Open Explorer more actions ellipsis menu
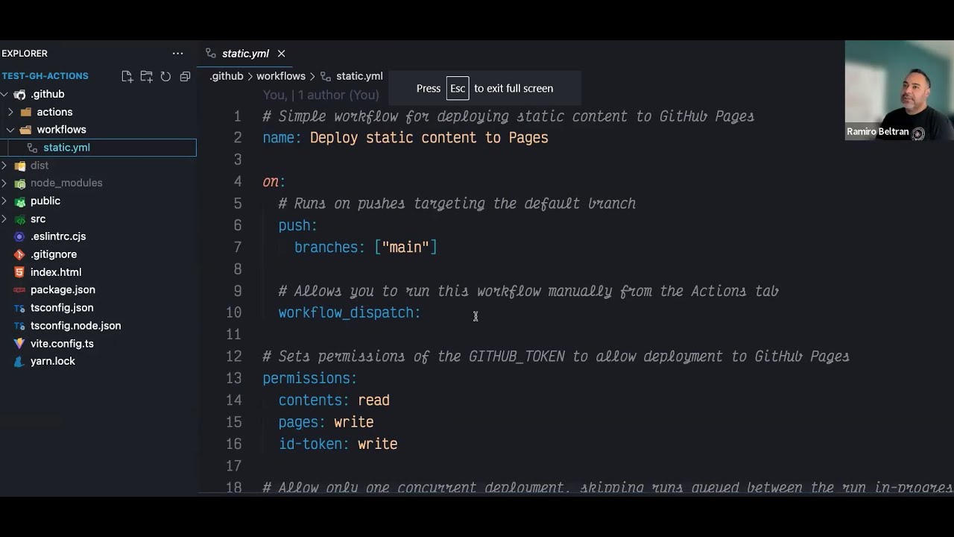Screen dimensions: 954x537 coord(177,54)
